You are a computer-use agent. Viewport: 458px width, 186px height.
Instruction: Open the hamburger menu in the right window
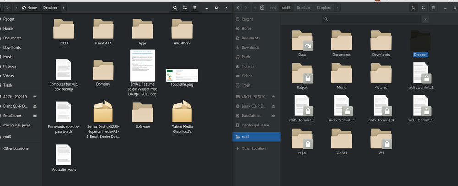(x=433, y=8)
